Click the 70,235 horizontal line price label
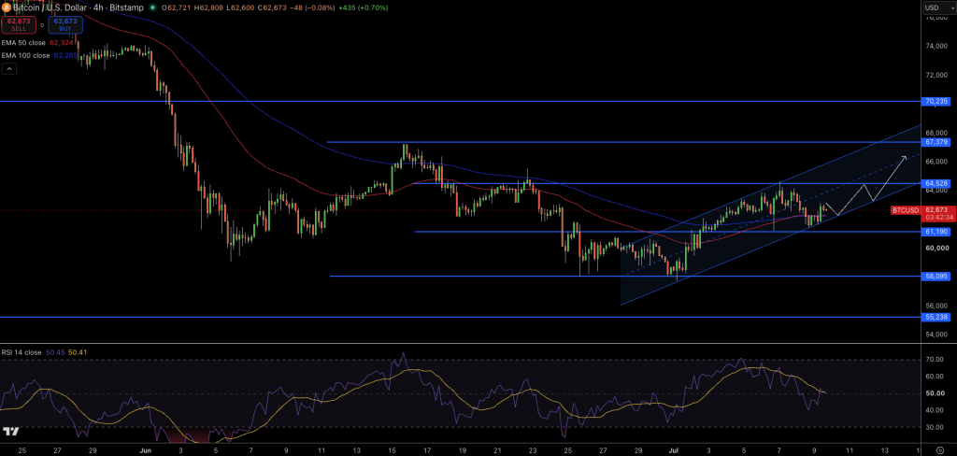Viewport: 957px width, 456px height. [x=936, y=101]
